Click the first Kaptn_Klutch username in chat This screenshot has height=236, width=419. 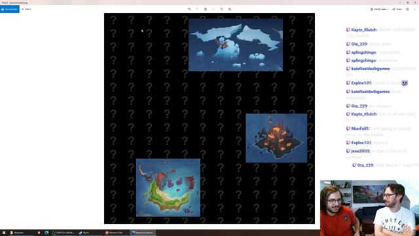[x=364, y=29]
